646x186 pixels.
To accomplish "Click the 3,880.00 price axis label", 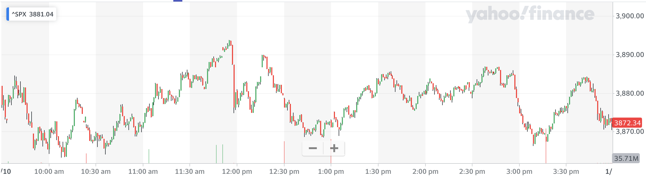I will pos(630,93).
